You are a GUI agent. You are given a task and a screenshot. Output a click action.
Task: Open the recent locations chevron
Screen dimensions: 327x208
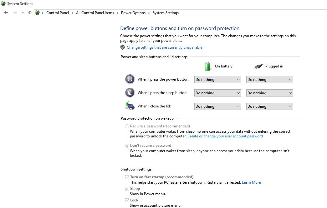point(23,13)
